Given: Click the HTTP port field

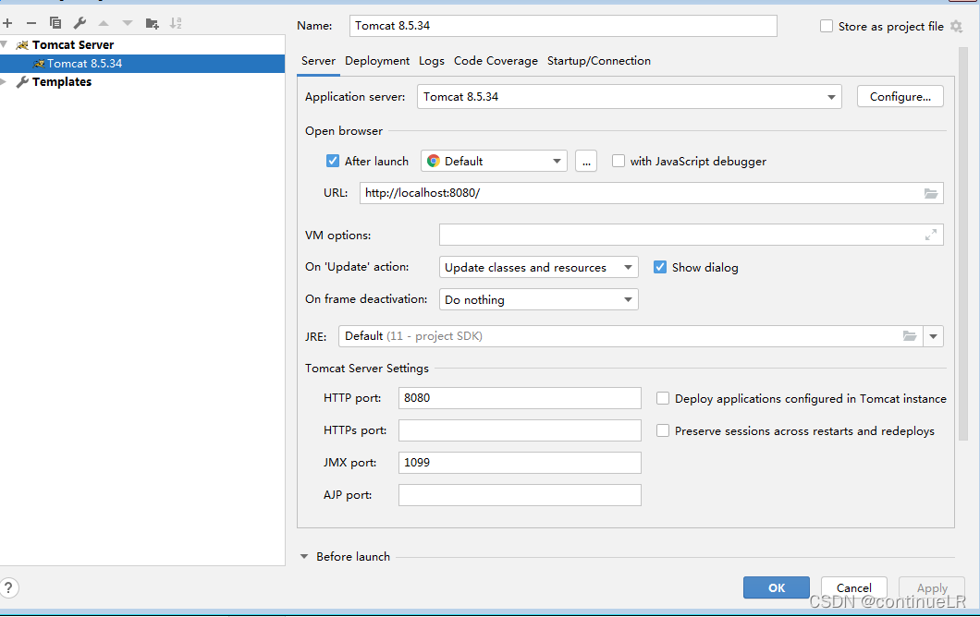Looking at the screenshot, I should coord(520,398).
